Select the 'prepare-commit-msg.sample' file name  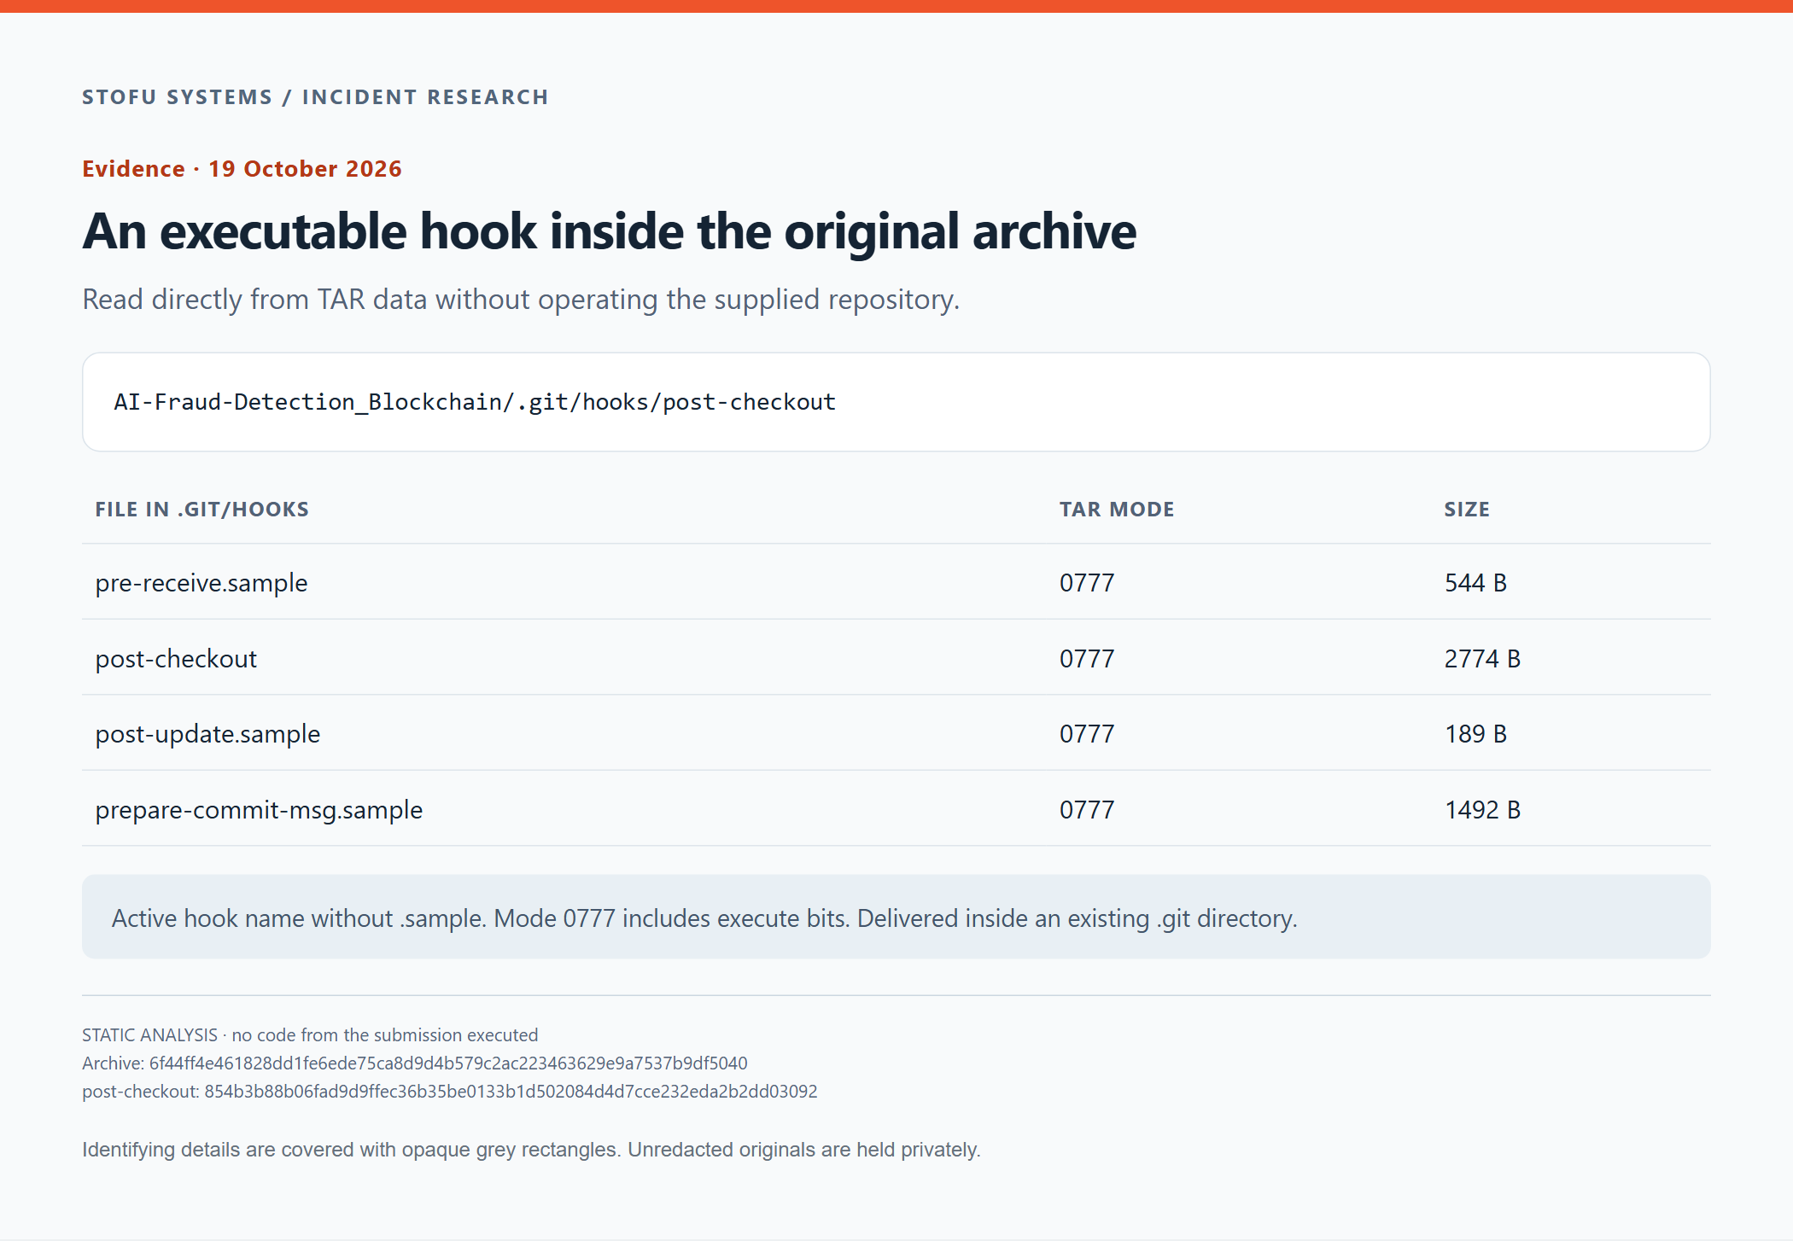tap(259, 810)
